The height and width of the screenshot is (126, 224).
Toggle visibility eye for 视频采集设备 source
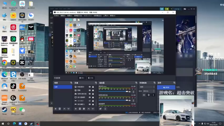tap(90, 94)
